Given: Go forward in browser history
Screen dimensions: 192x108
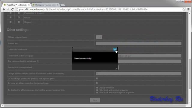Looking at the screenshot, I should [x=8, y=9].
